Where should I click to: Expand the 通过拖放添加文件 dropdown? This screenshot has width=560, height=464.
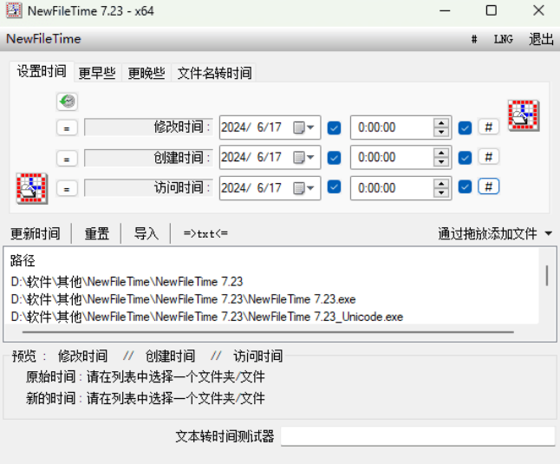pyautogui.click(x=549, y=233)
